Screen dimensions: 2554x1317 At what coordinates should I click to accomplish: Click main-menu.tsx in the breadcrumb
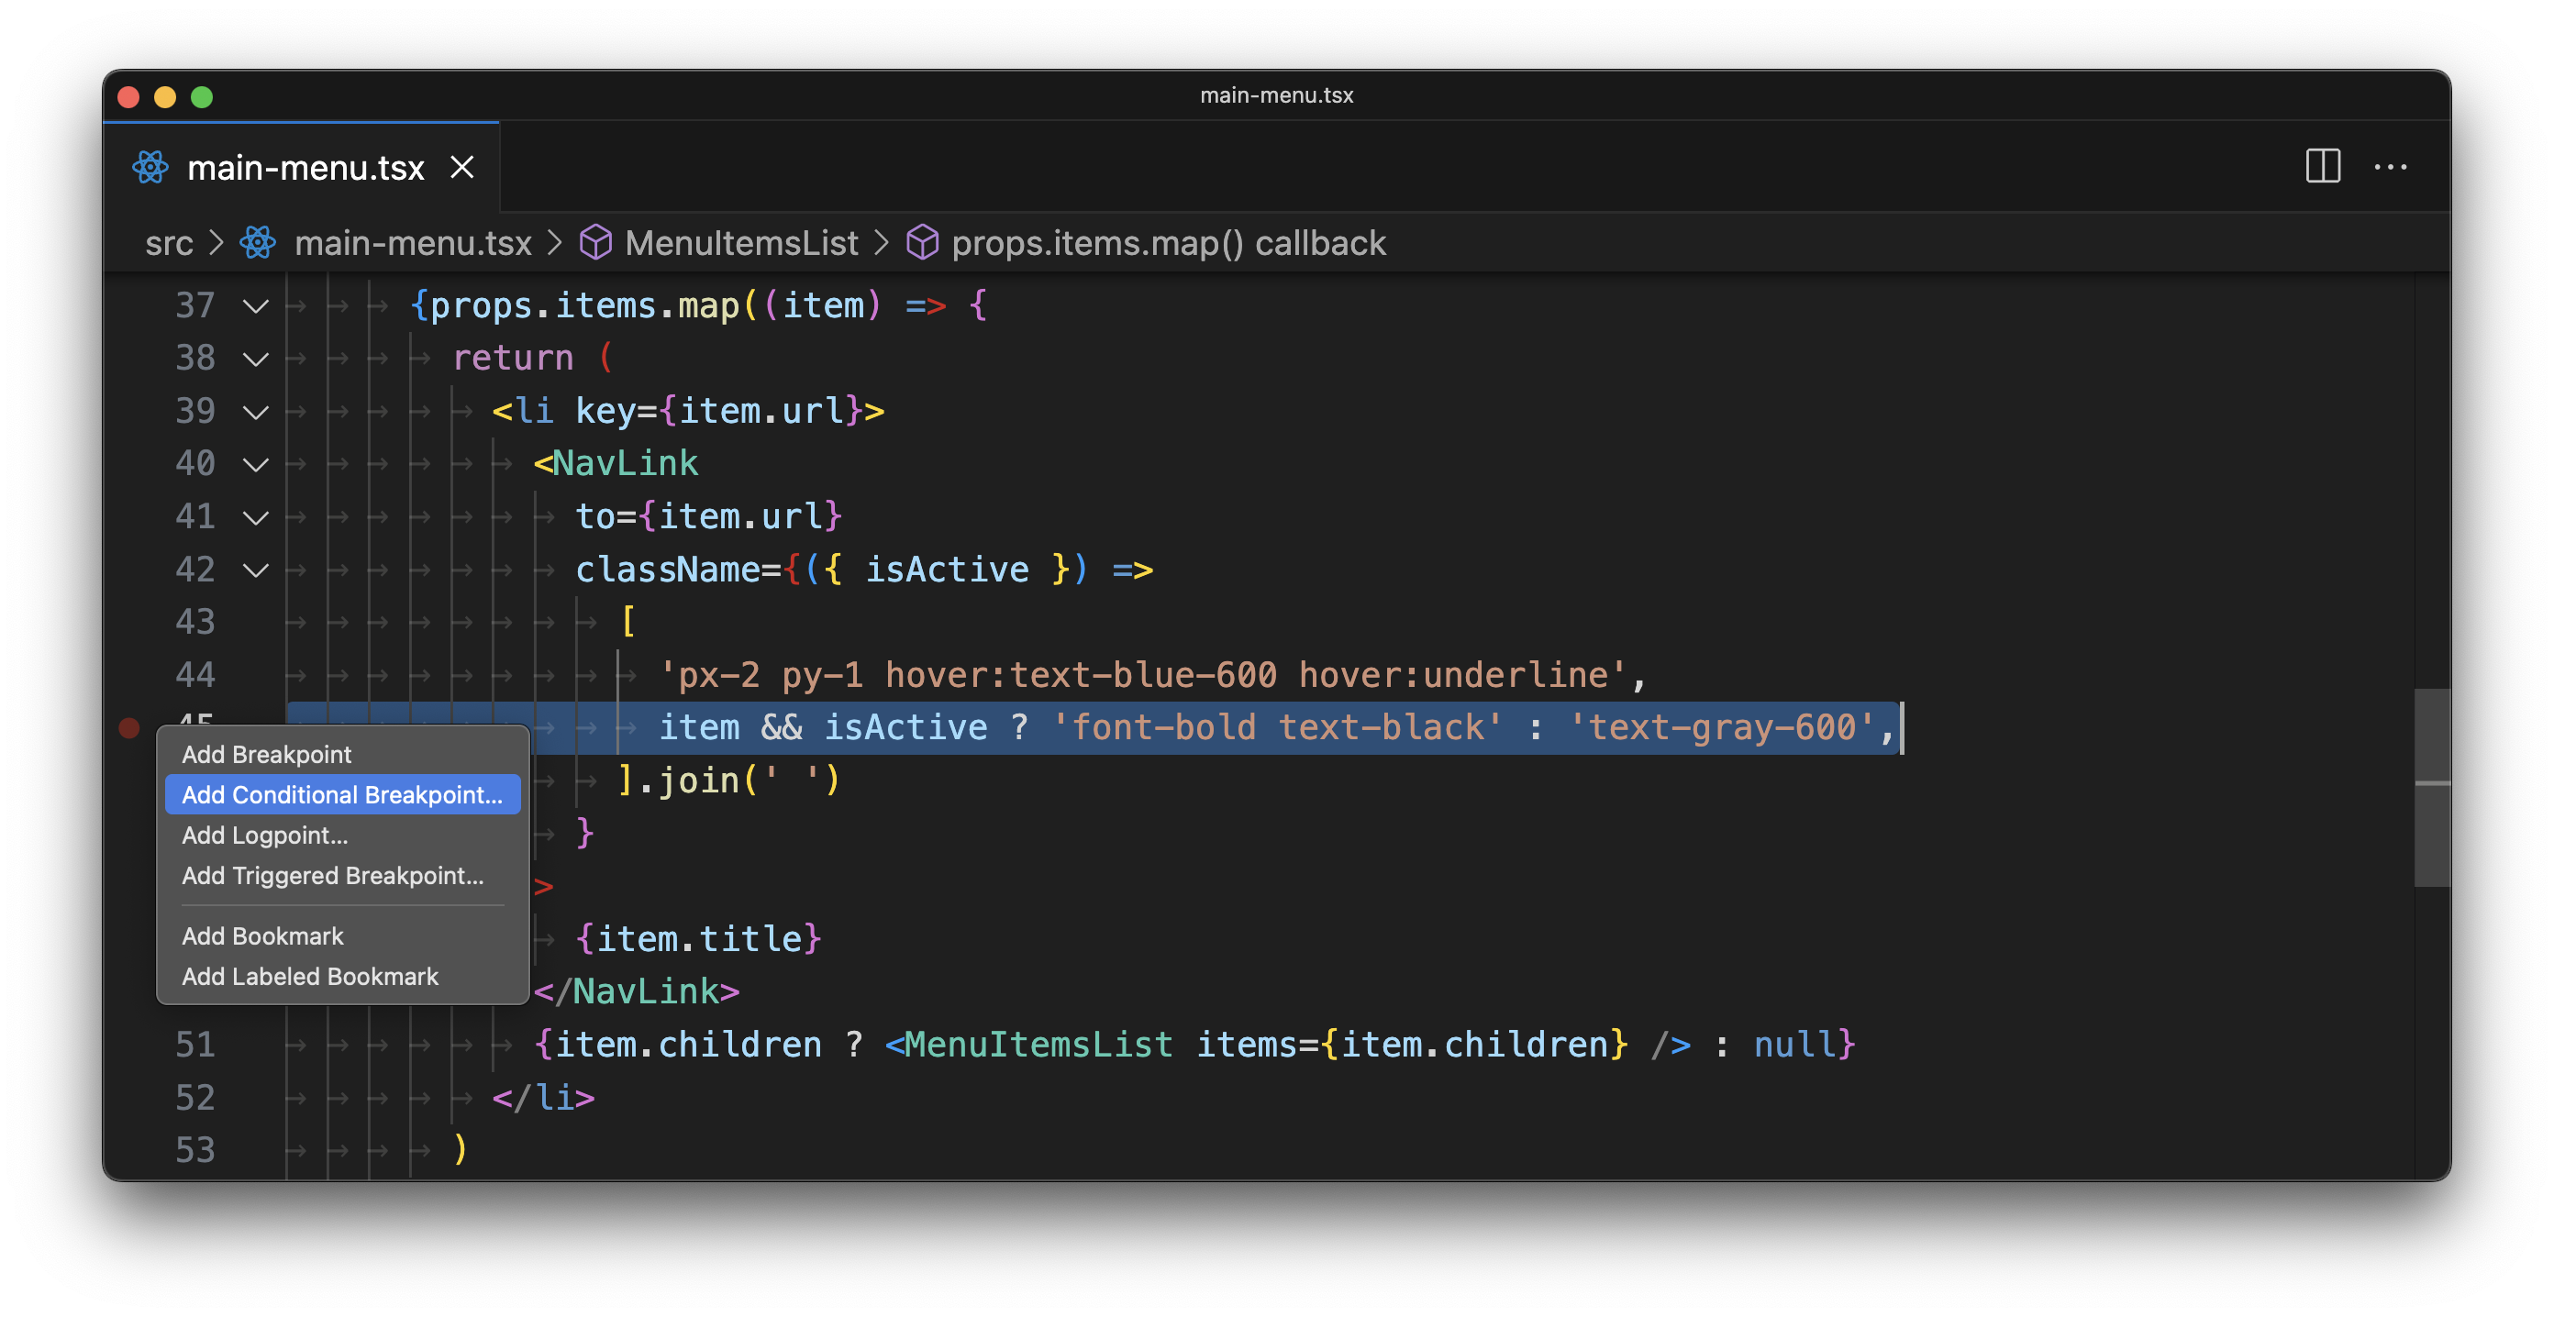413,243
